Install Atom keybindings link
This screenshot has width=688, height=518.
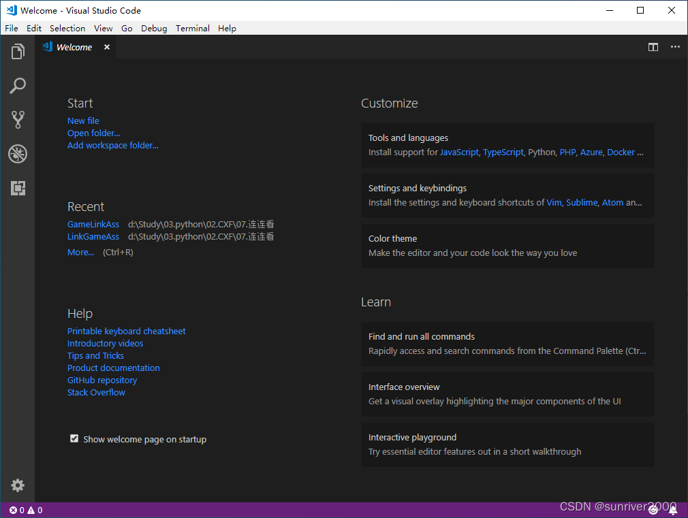612,203
